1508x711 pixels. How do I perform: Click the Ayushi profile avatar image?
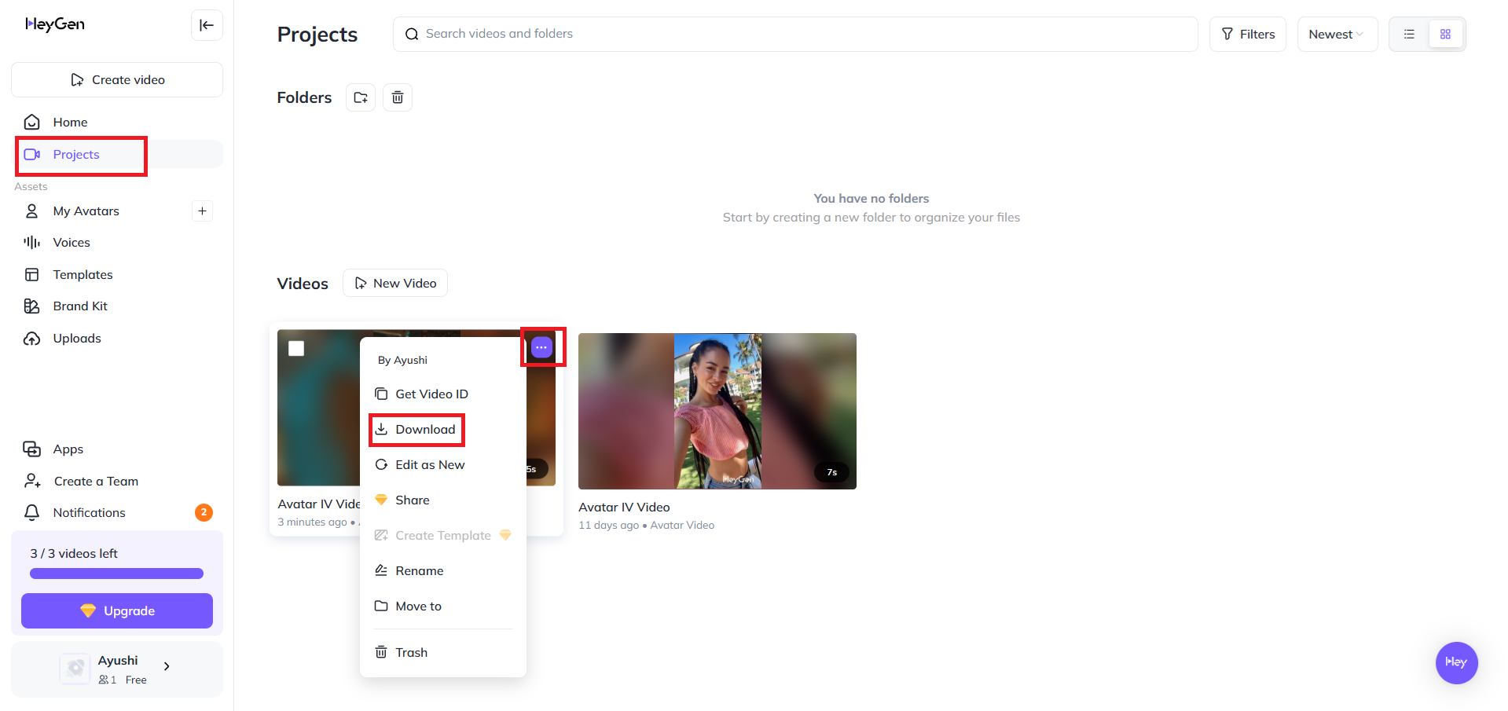pyautogui.click(x=75, y=669)
